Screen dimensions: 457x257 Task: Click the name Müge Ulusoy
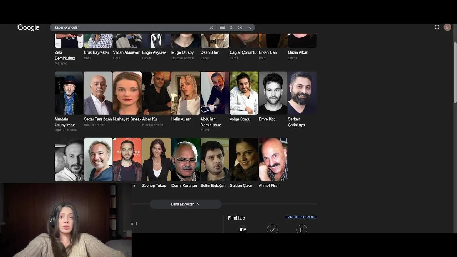click(182, 52)
